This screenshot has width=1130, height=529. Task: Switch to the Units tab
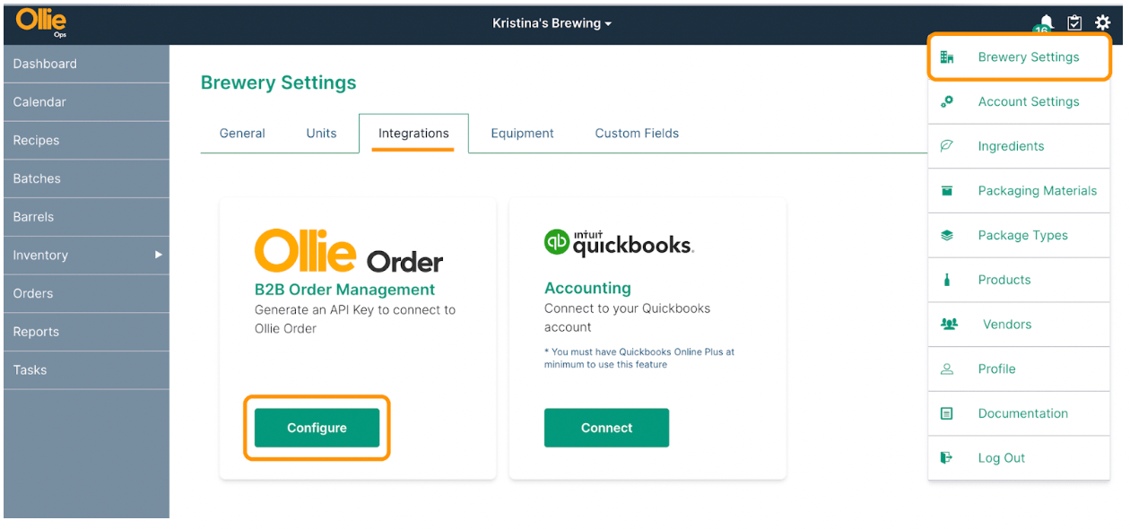(x=321, y=133)
